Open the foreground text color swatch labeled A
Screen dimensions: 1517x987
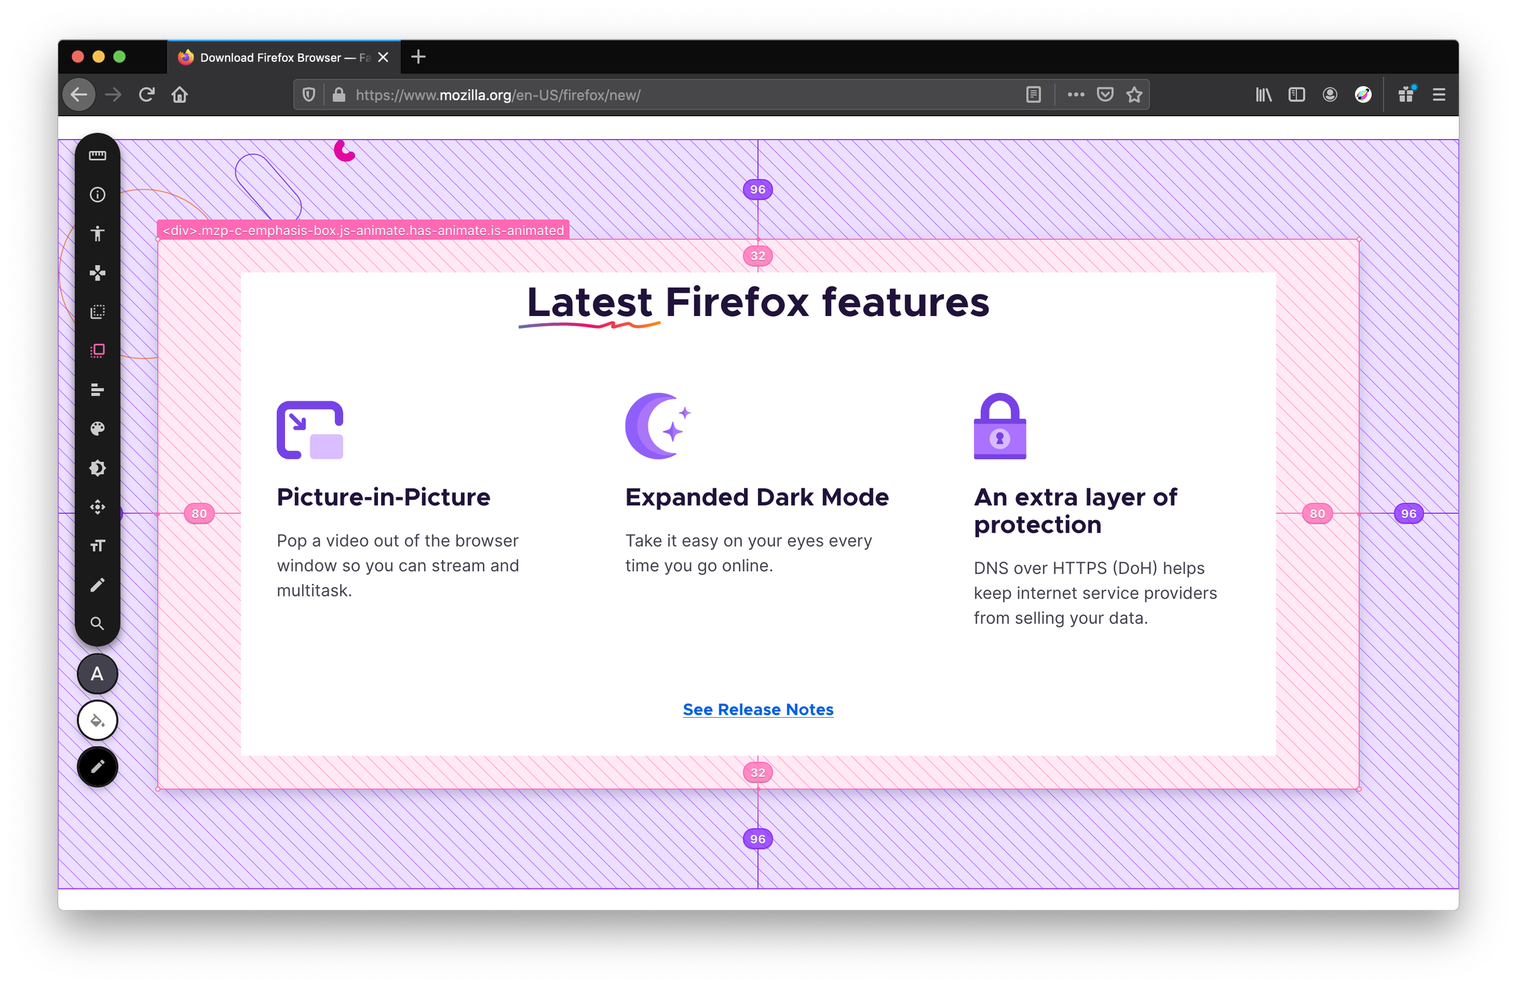97,674
